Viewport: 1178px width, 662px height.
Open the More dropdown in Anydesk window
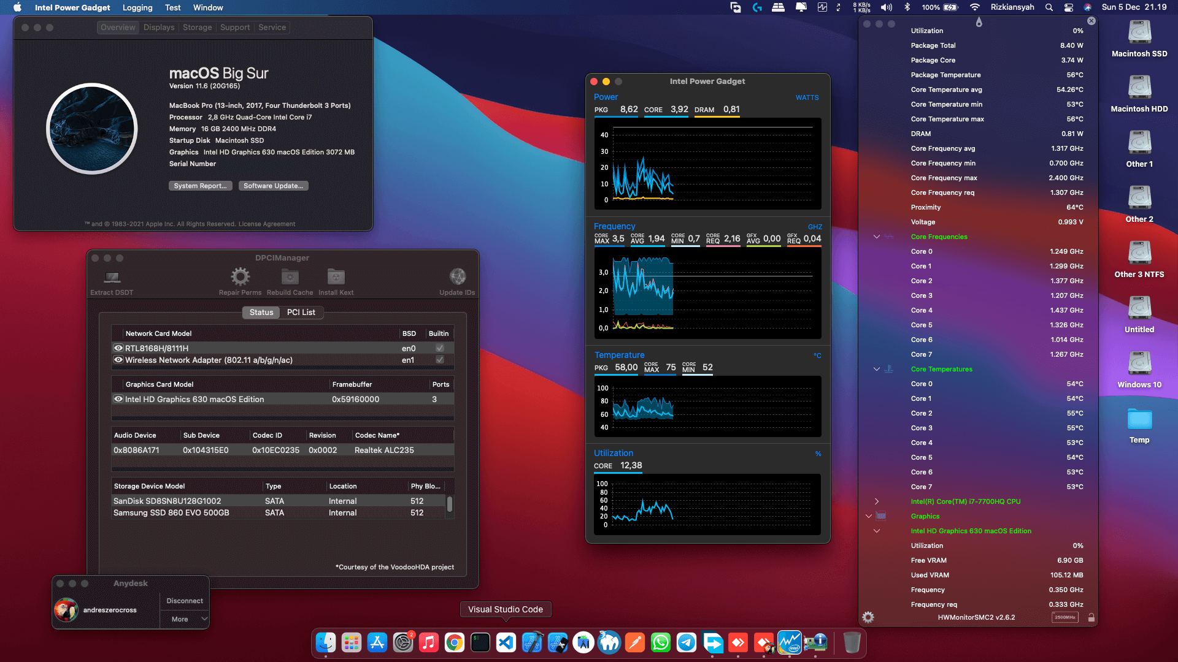[x=185, y=619]
